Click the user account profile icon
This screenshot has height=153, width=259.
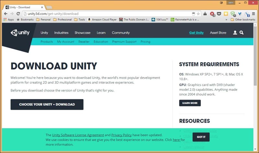click(x=235, y=33)
